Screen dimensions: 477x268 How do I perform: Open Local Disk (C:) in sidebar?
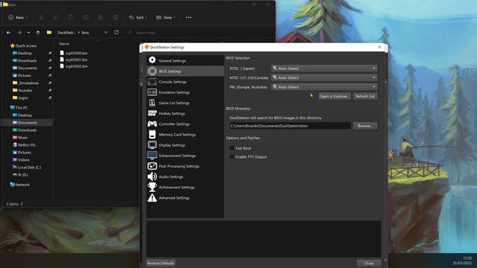click(27, 167)
